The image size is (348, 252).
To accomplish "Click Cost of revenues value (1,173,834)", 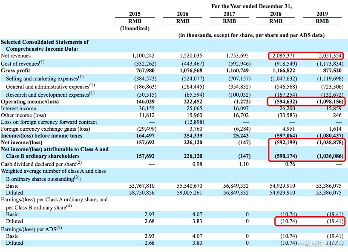I will (330, 64).
